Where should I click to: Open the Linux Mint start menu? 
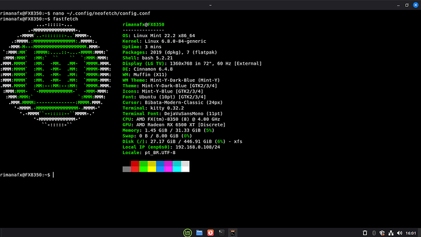coord(187,233)
